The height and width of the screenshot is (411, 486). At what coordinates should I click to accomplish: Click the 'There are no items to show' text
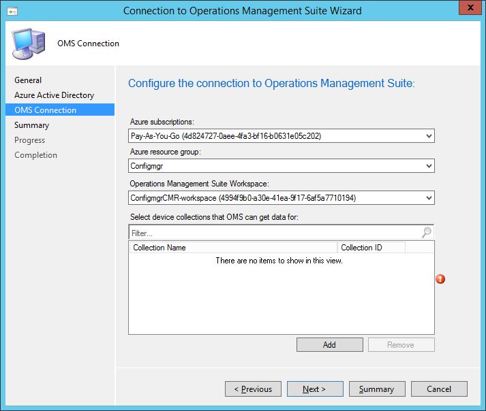pos(279,261)
